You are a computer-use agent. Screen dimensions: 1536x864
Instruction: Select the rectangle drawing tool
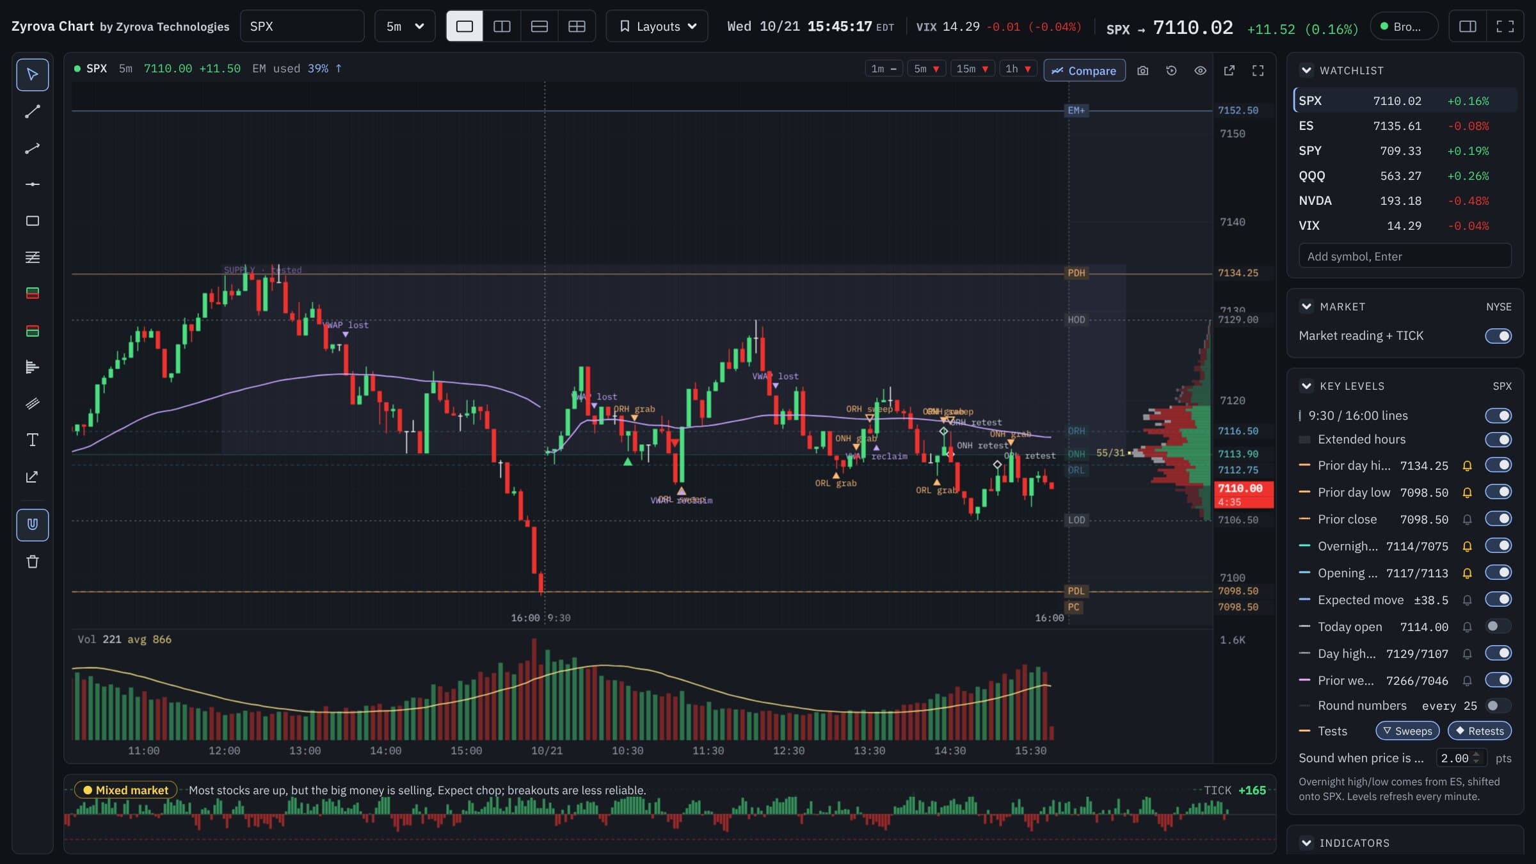pyautogui.click(x=32, y=221)
